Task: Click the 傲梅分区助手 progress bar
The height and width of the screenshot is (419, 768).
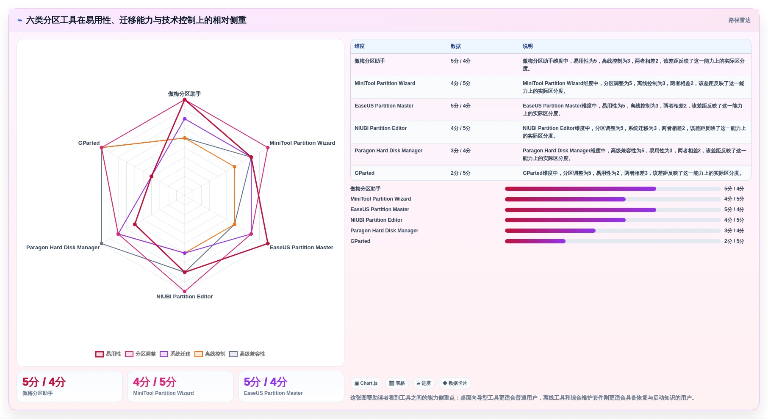Action: [x=613, y=189]
